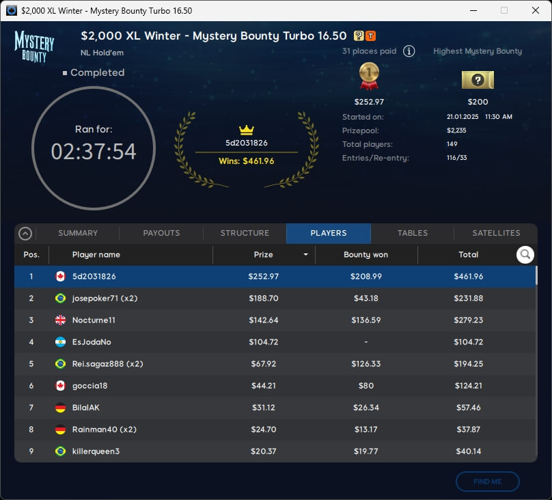Image resolution: width=552 pixels, height=500 pixels.
Task: Open the Structure tab
Action: click(245, 233)
